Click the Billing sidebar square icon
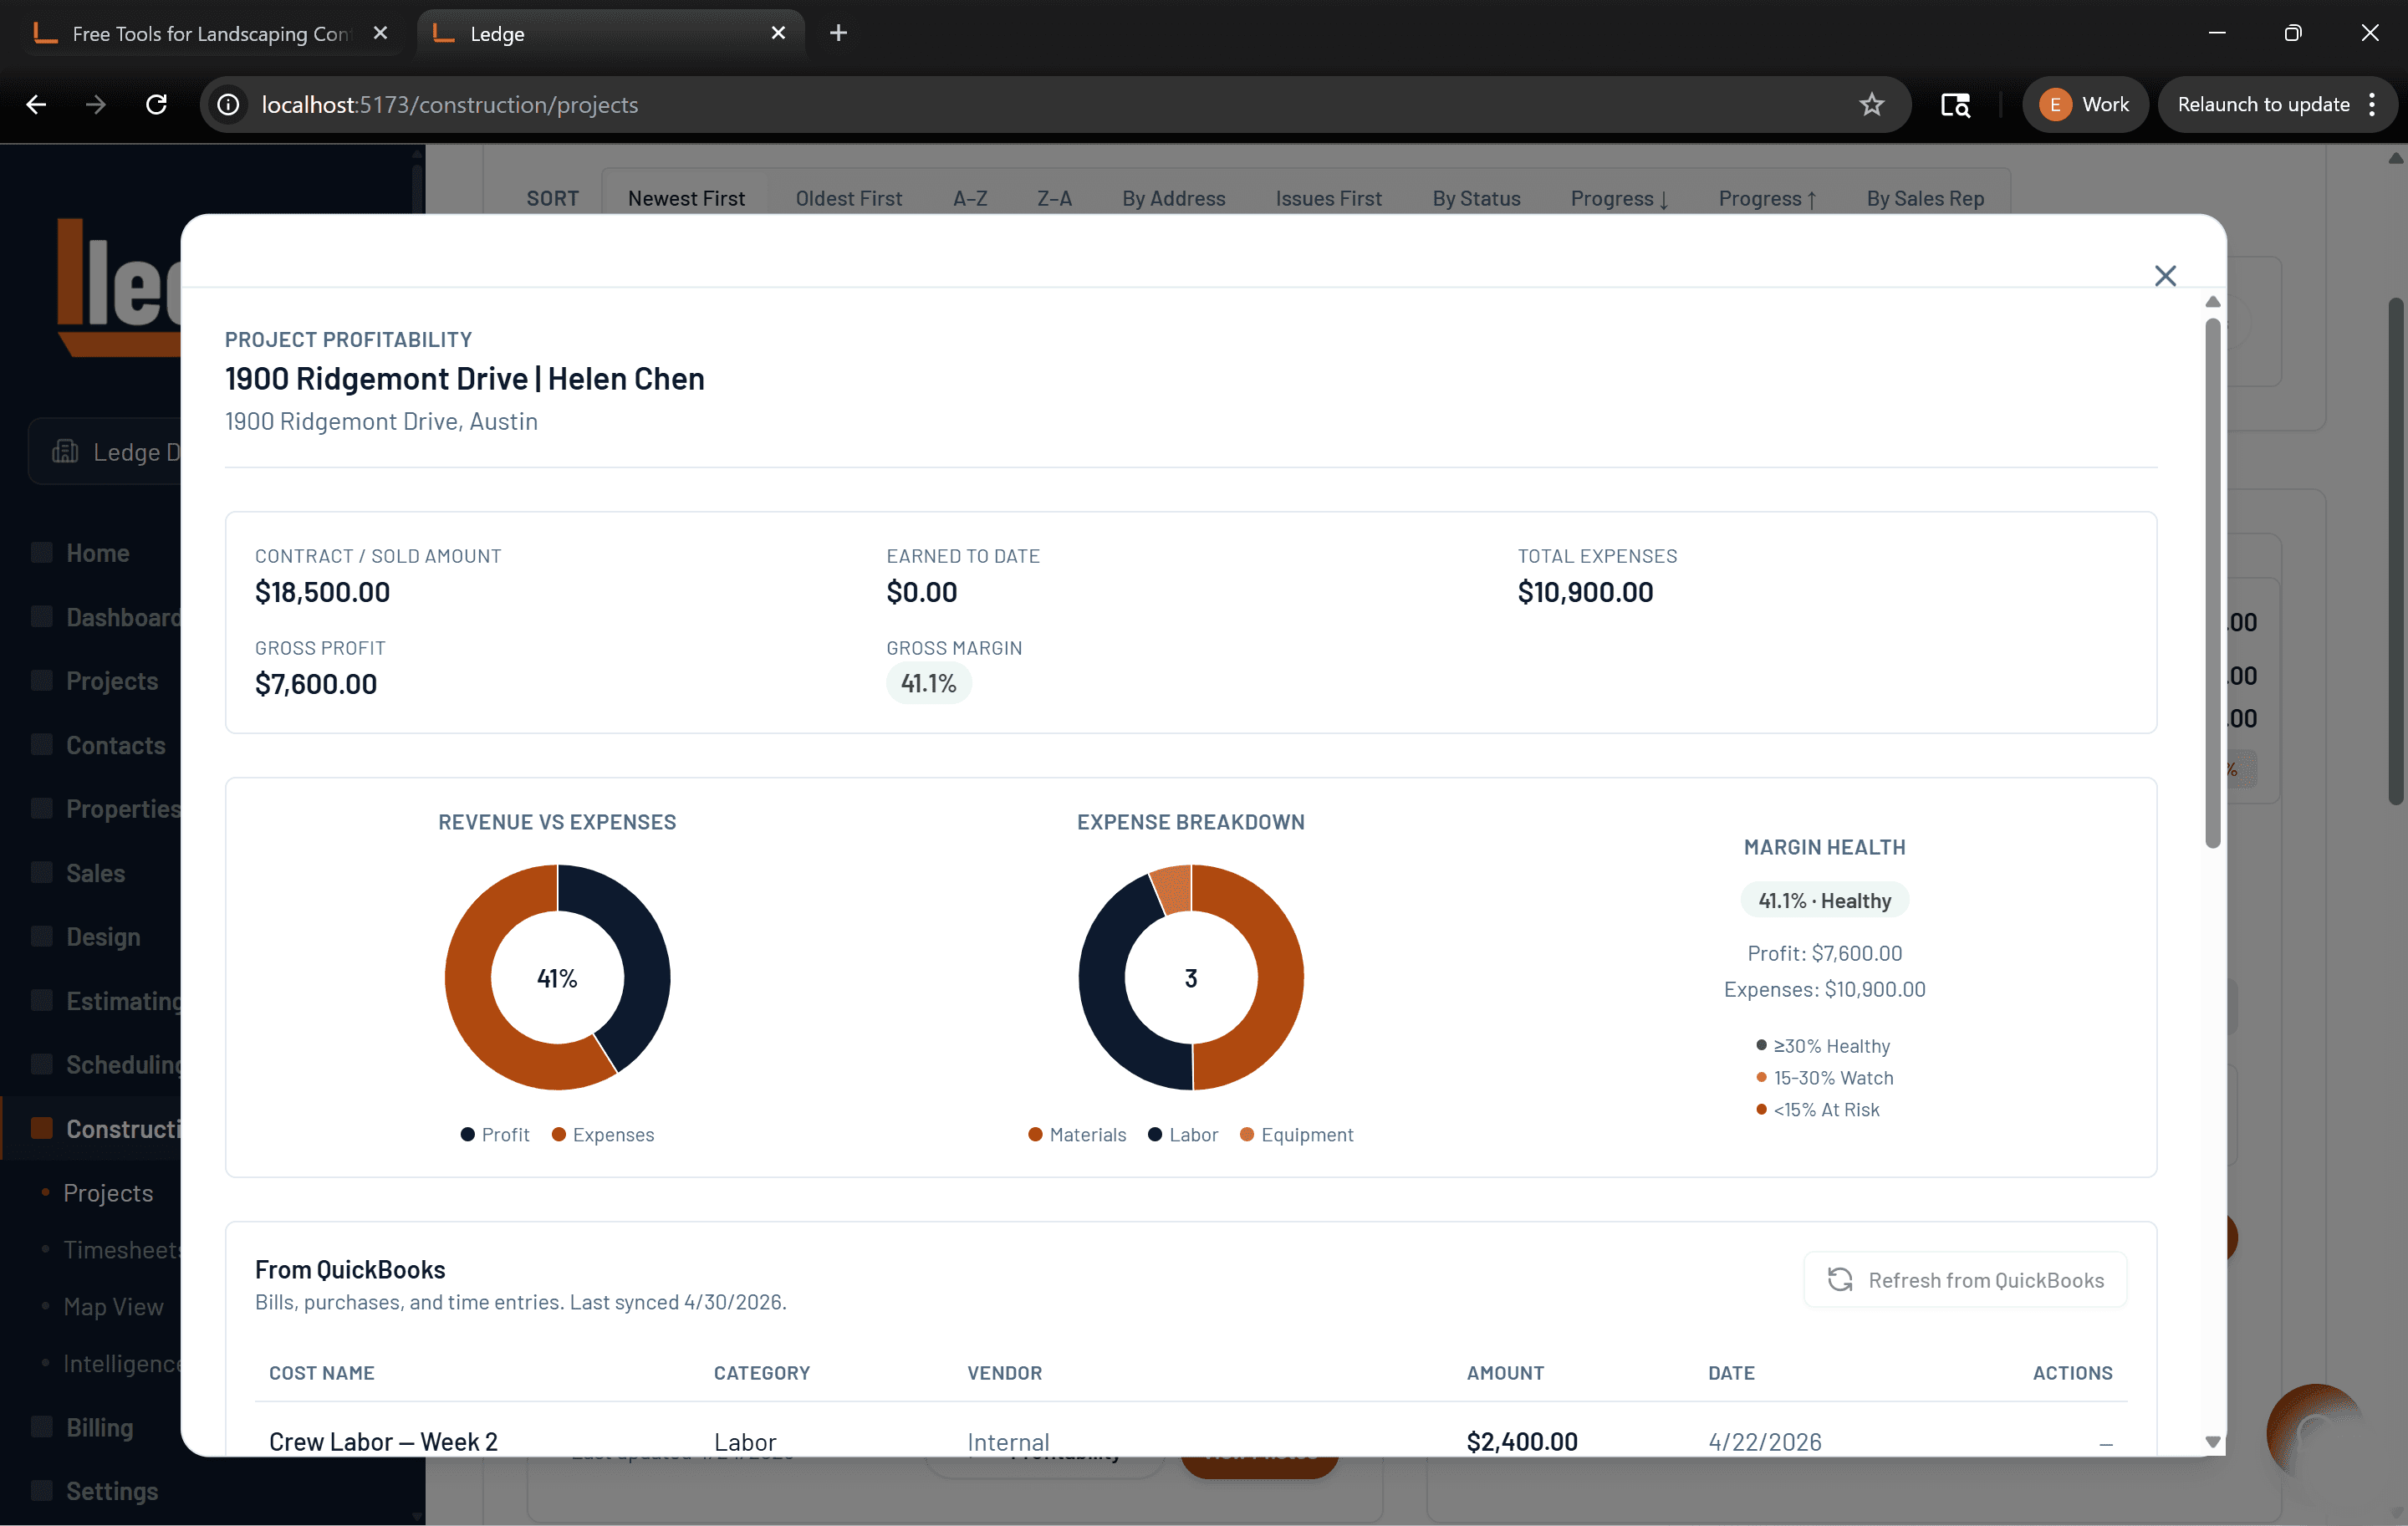This screenshot has width=2408, height=1526. click(42, 1426)
